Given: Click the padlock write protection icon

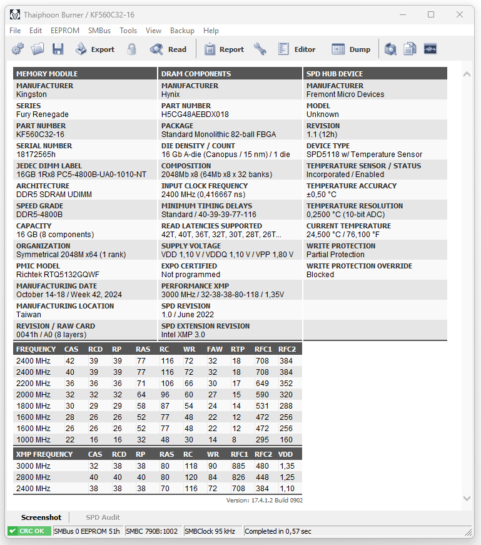Looking at the screenshot, I should pos(132,49).
